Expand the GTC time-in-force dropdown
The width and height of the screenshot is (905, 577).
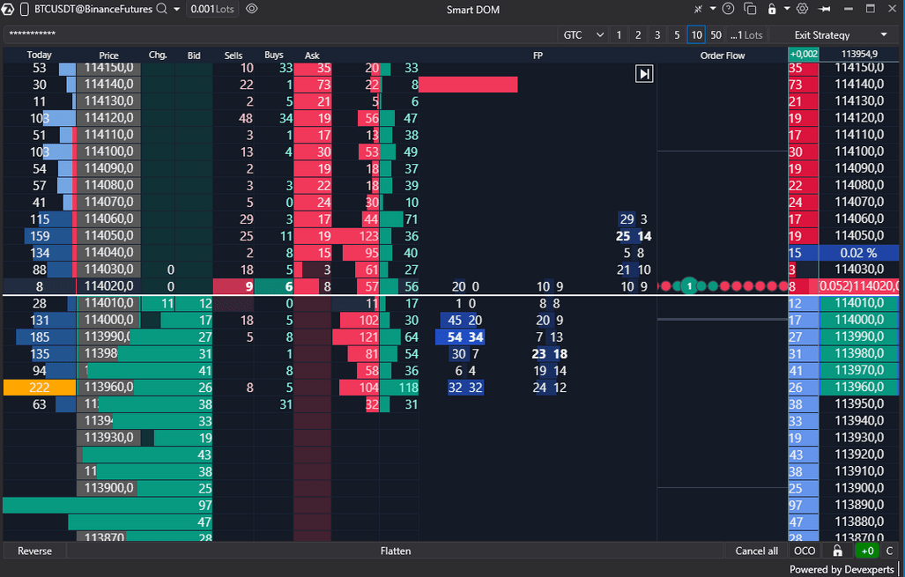point(583,35)
